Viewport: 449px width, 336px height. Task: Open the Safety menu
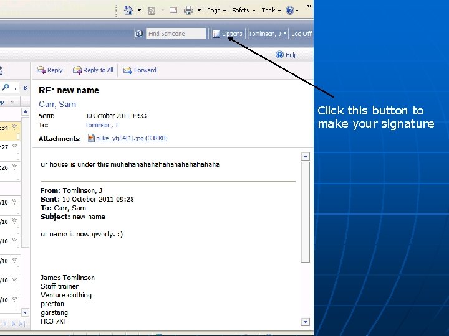(243, 11)
